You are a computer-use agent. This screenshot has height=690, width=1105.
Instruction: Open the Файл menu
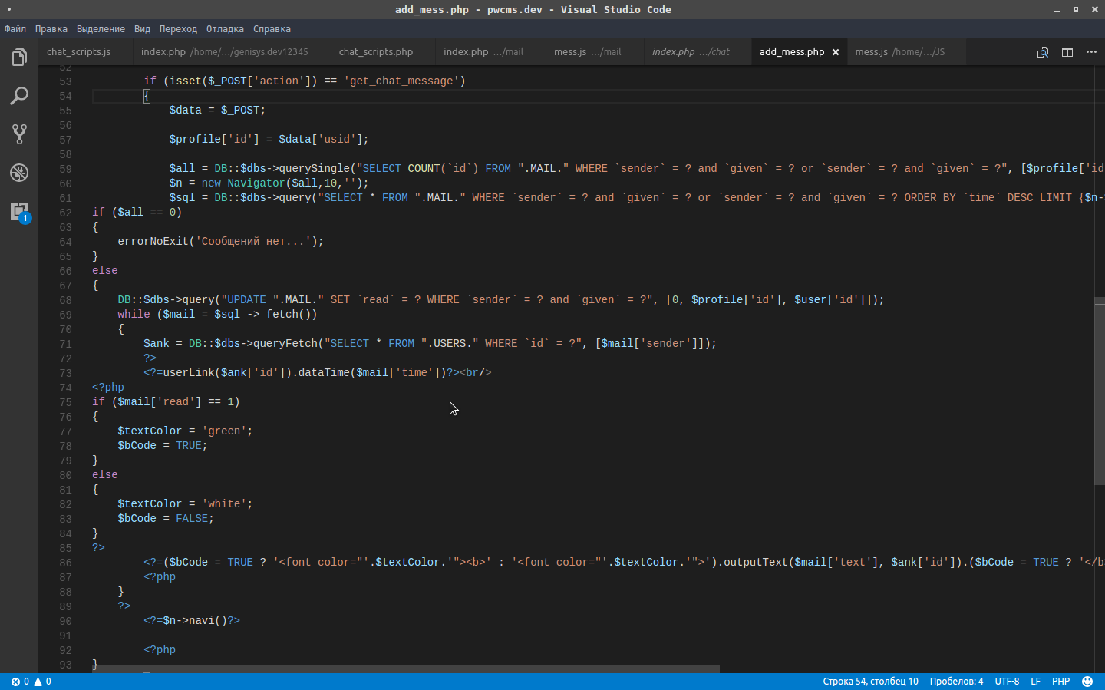coord(15,29)
